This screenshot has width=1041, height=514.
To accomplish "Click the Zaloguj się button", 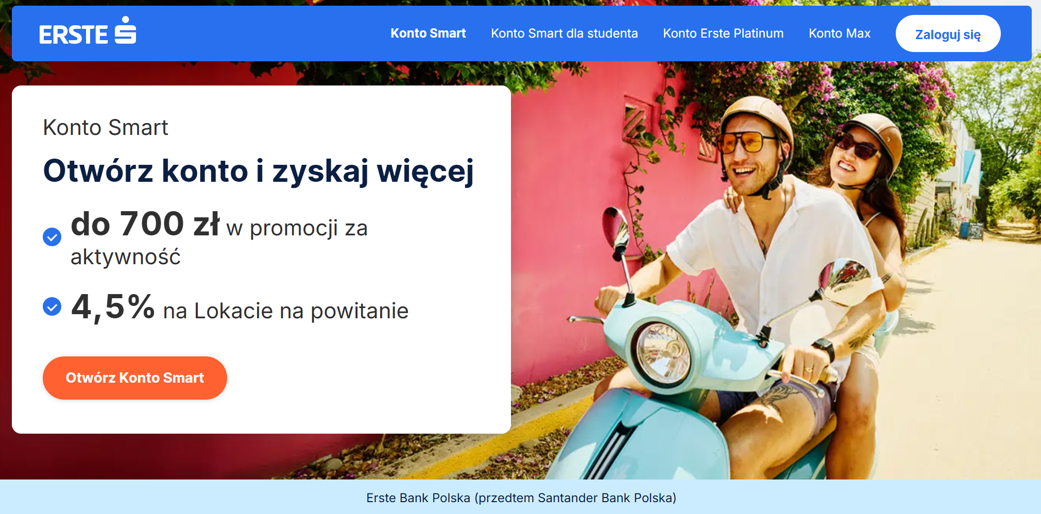I will pyautogui.click(x=948, y=34).
